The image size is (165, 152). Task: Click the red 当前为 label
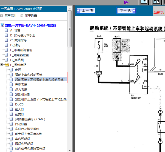pos(159,12)
